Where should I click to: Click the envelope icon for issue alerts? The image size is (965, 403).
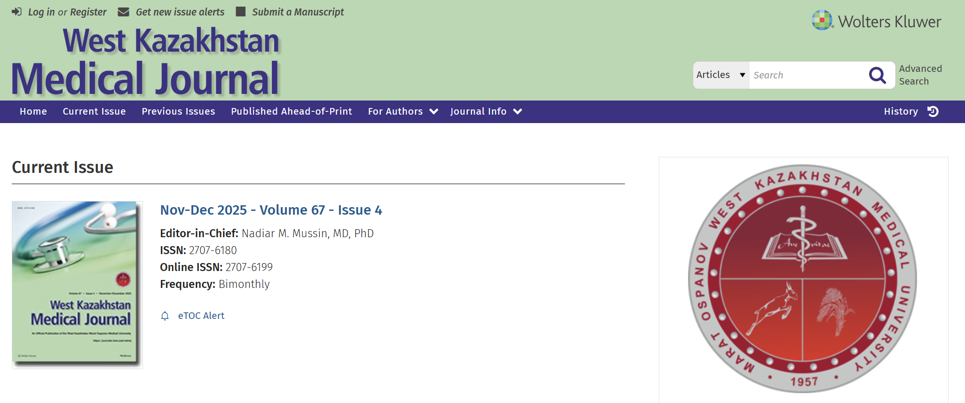pyautogui.click(x=123, y=12)
